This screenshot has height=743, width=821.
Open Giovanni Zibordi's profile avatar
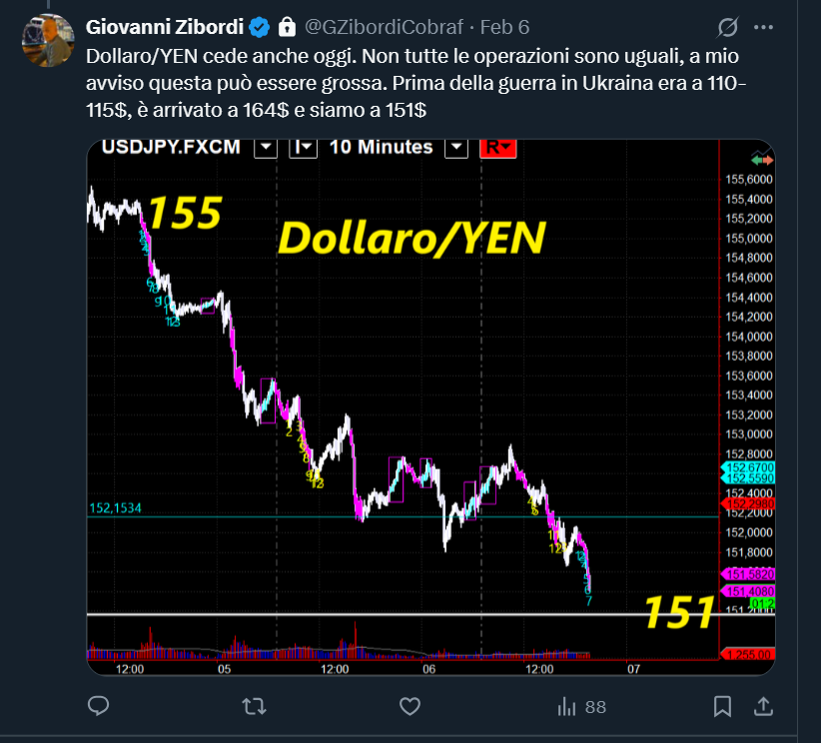click(48, 40)
